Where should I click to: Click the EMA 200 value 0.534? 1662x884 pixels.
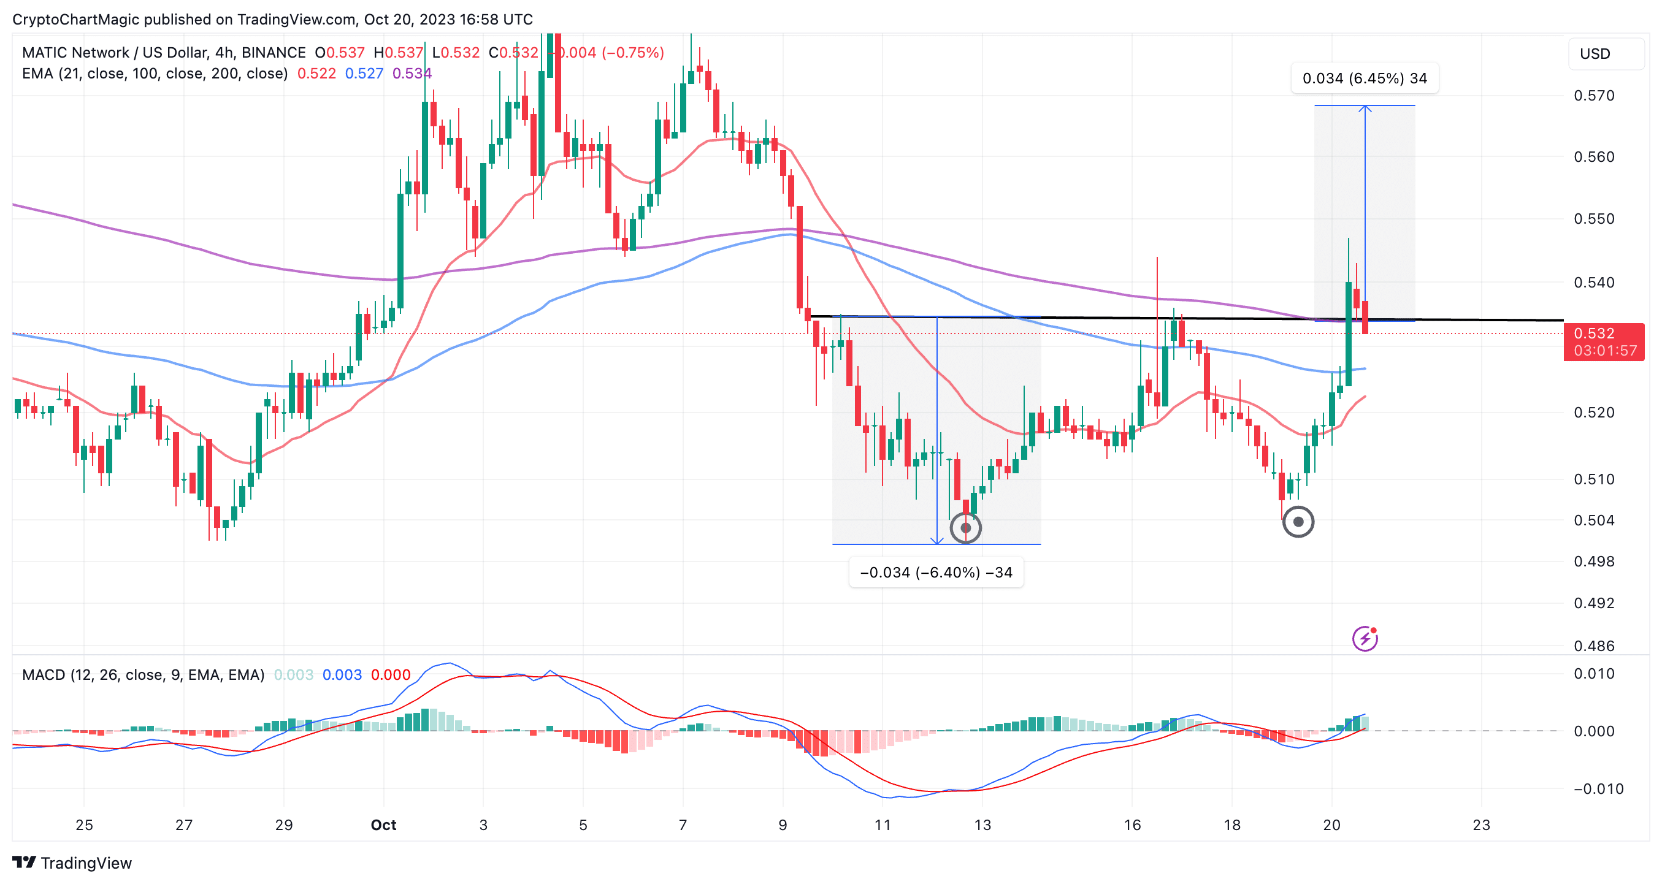pyautogui.click(x=412, y=74)
